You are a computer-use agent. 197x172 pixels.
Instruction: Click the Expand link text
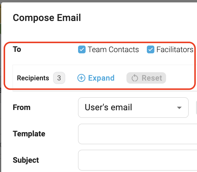tap(101, 78)
